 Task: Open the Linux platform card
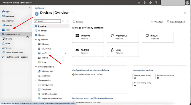point(123,51)
